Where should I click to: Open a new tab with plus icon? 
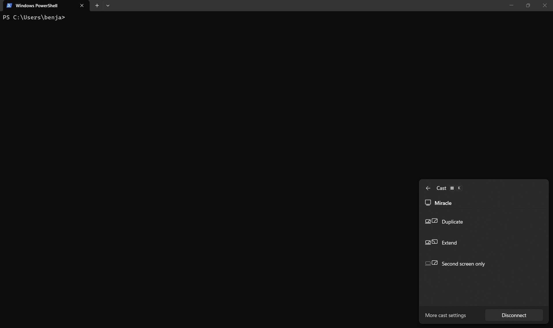[97, 5]
